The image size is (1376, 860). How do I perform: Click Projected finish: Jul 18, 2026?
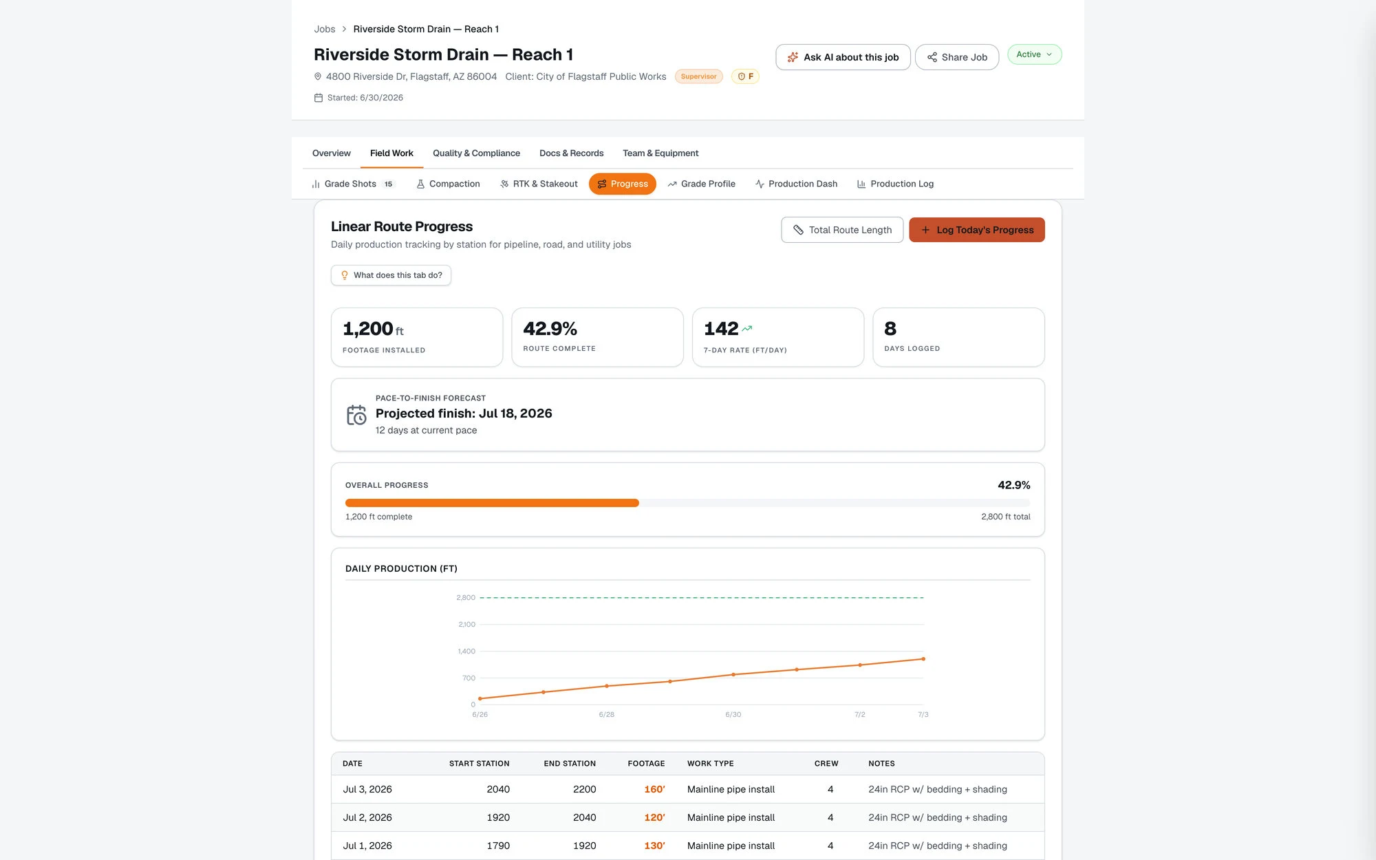pyautogui.click(x=464, y=413)
